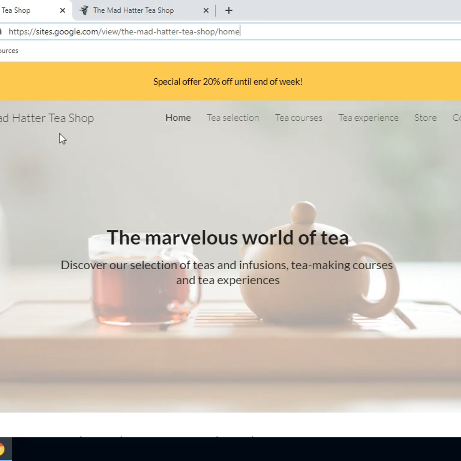Close the second Mad Hatter Tea Shop tab
This screenshot has height=461, width=461.
[206, 11]
